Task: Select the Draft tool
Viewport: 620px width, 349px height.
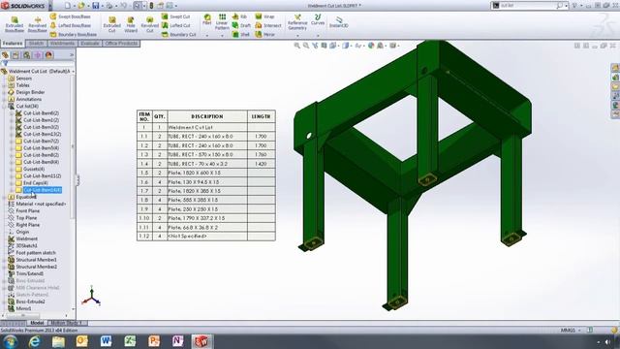Action: [241, 25]
